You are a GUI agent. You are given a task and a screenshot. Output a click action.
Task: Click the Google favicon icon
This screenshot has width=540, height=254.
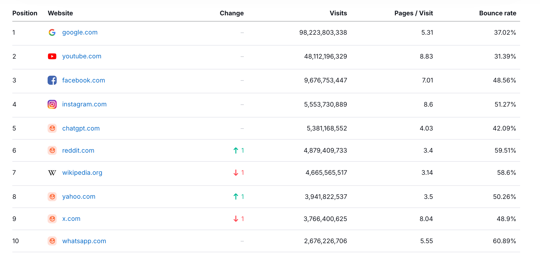(52, 32)
